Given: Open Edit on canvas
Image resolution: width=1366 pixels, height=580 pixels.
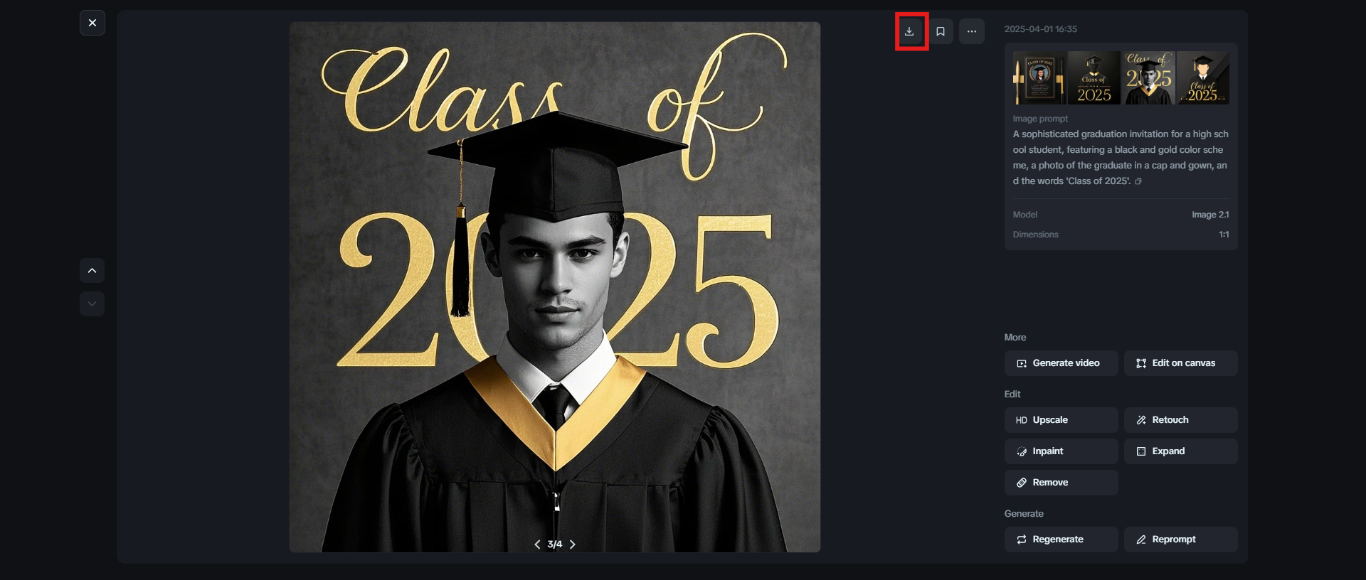Looking at the screenshot, I should coord(1180,363).
